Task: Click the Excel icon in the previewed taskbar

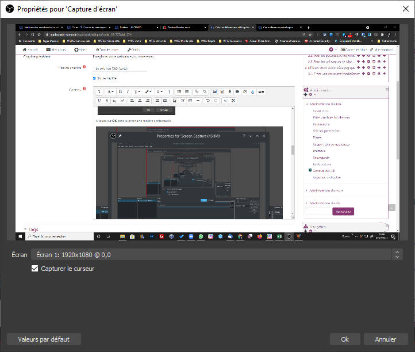Action: point(279,236)
